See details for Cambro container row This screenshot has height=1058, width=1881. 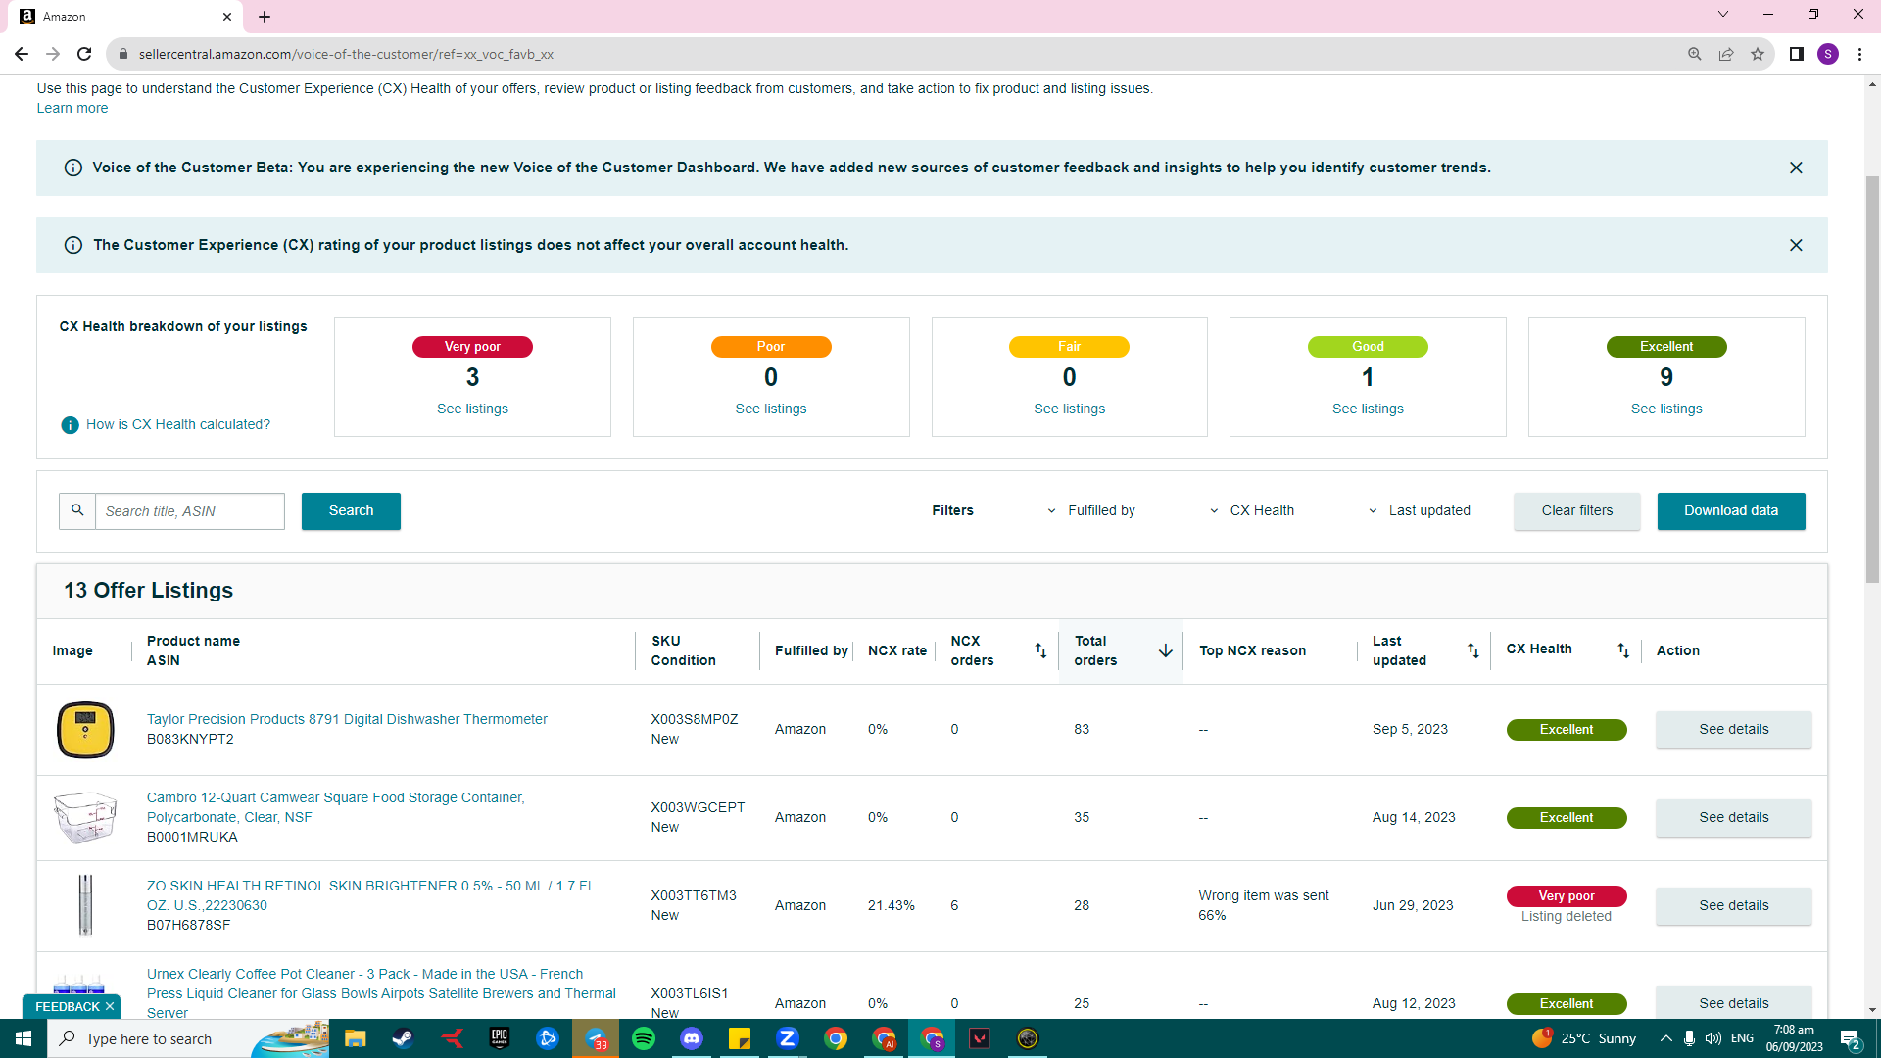click(1733, 818)
